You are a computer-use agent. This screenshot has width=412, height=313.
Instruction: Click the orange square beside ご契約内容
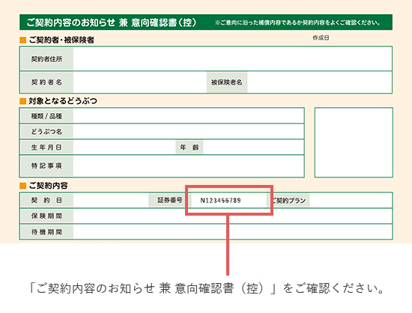pyautogui.click(x=23, y=186)
